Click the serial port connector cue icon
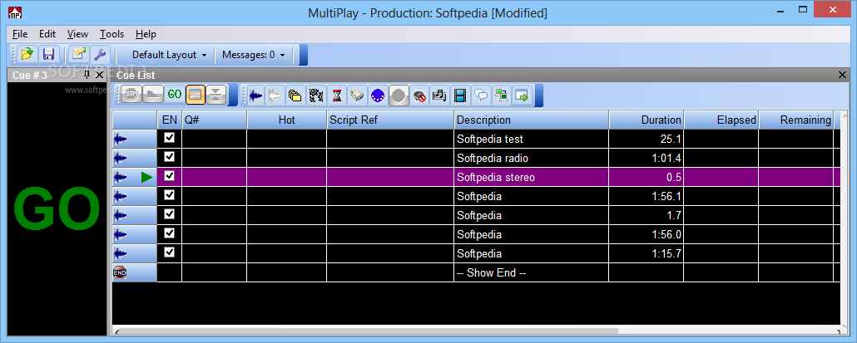Screen dimensions: 857x343 pyautogui.click(x=358, y=96)
